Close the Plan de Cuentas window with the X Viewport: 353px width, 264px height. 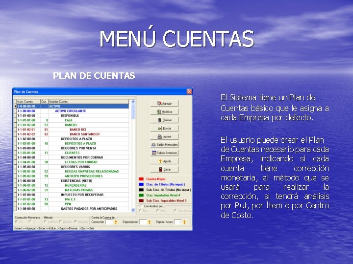click(189, 91)
